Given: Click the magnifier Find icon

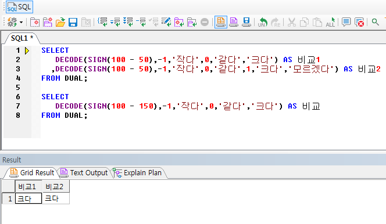Looking at the screenshot, I should point(376,22).
